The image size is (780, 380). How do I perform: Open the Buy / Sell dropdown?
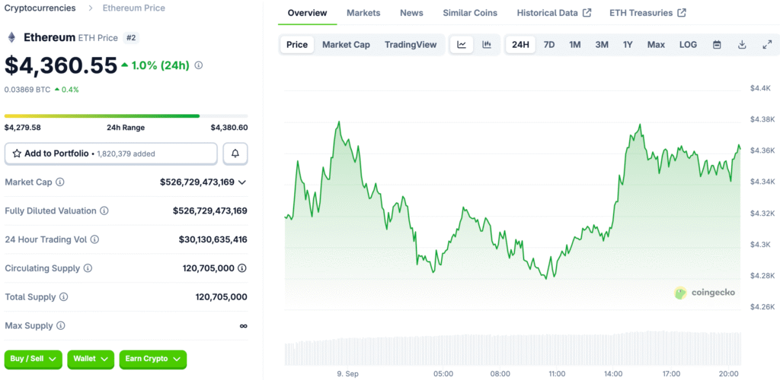coord(34,359)
